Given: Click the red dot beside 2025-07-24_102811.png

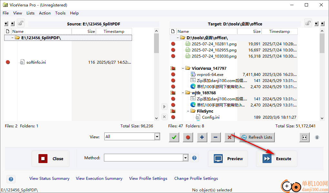Looking at the screenshot, I should click(x=173, y=44).
